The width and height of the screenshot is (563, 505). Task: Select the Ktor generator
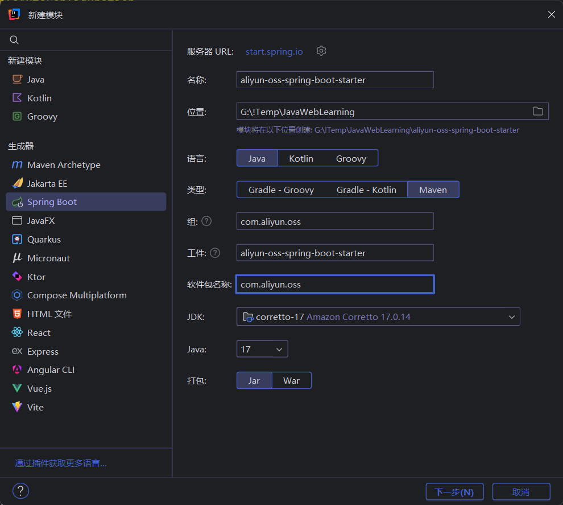(x=36, y=277)
